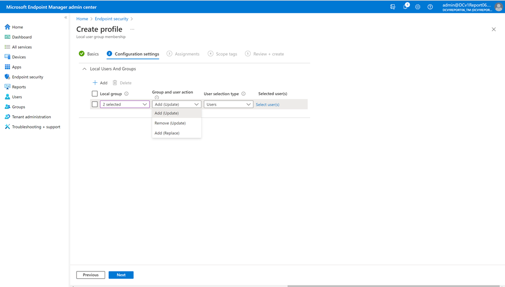Viewport: 505px width, 287px height.
Task: Open the Dashboard sidebar icon
Action: point(7,37)
